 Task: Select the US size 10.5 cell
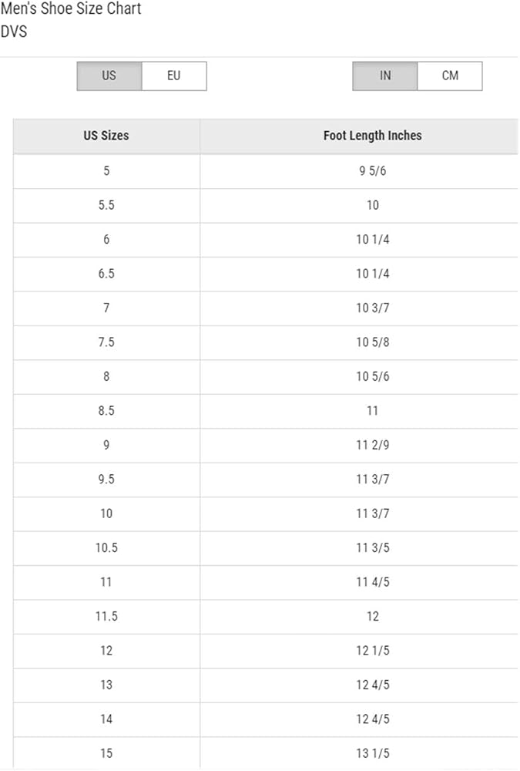(x=106, y=547)
